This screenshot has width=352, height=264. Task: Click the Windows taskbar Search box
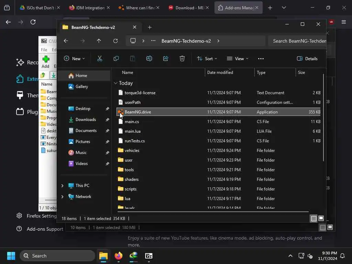[57, 256]
